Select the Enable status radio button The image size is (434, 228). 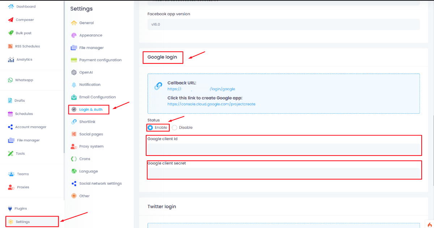(x=150, y=127)
